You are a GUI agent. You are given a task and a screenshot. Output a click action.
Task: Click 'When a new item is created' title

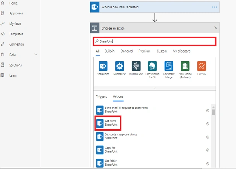[x=120, y=7]
